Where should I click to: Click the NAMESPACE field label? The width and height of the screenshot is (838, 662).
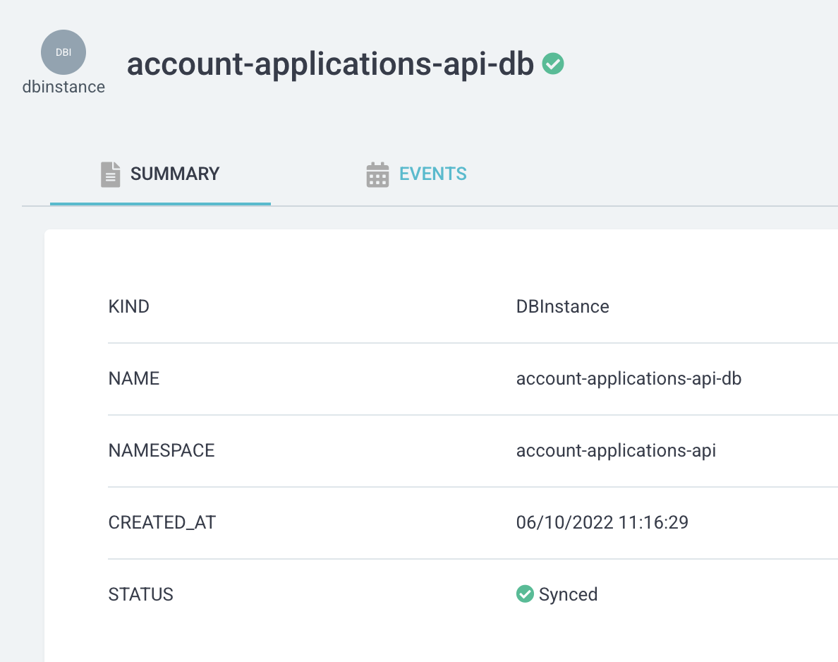coord(162,451)
